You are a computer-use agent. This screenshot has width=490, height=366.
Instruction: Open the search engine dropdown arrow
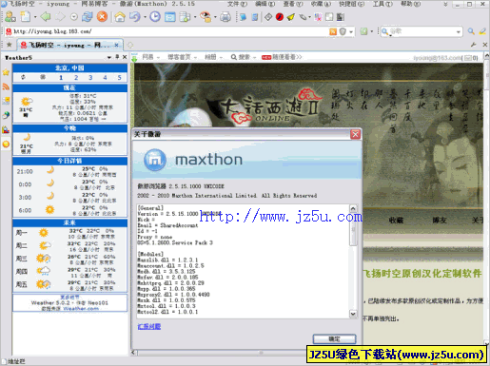[459, 31]
